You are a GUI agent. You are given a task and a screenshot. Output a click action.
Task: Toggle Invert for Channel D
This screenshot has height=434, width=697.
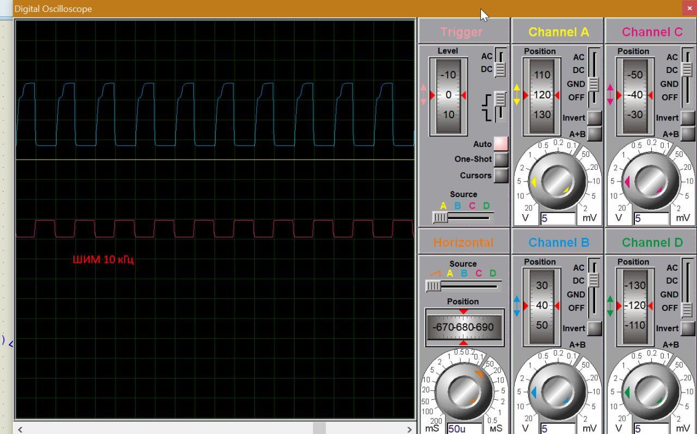pos(688,328)
